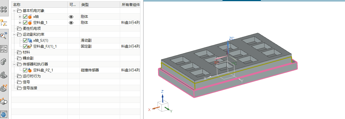Screen dimensions: 345x119
Task: Toggle the x轴_SJ(1) sliding joint checkbox
Action: pos(25,40)
